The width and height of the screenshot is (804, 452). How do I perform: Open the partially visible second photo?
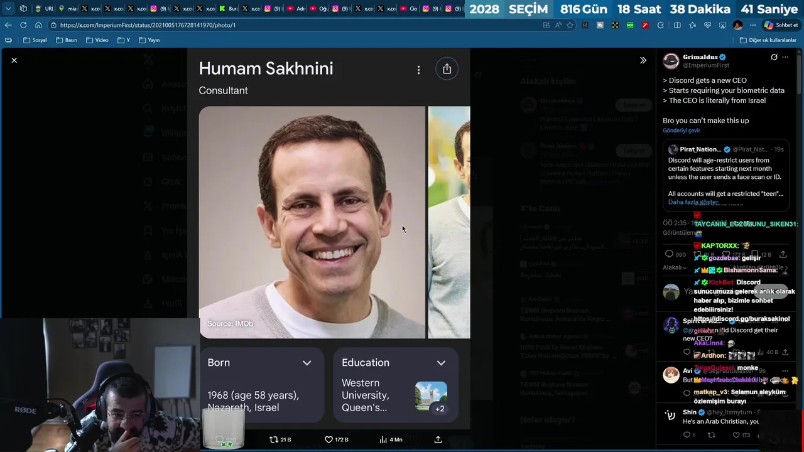[448, 222]
